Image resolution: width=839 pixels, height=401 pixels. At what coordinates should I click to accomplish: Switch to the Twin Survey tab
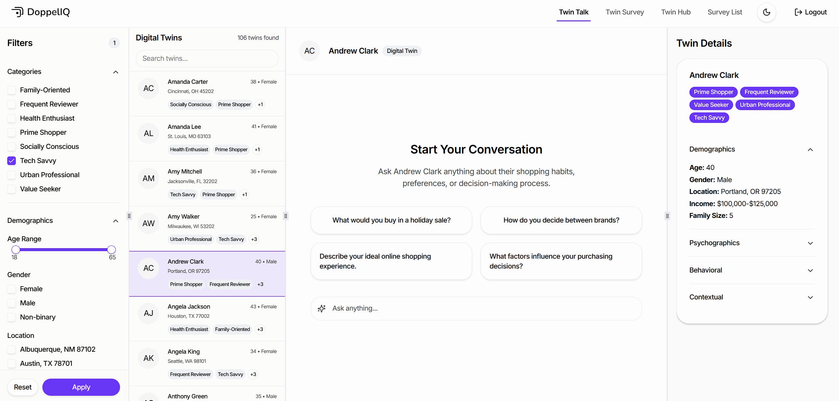[x=625, y=12]
